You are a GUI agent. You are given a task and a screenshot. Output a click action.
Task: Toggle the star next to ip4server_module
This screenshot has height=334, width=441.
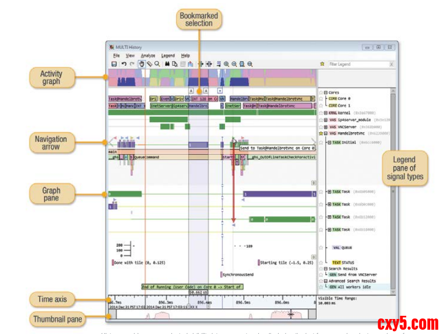[321, 120]
